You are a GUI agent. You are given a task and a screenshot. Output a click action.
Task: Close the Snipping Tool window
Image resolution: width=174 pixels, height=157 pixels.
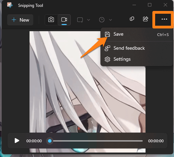point(165,5)
